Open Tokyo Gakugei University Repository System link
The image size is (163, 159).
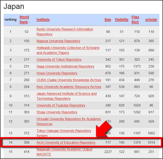64,133
